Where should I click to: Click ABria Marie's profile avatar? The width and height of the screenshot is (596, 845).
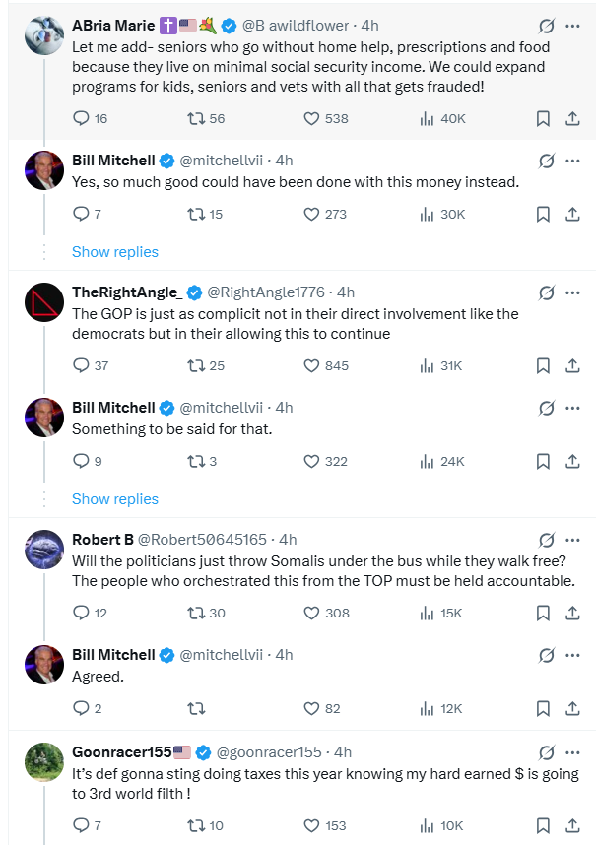(44, 35)
